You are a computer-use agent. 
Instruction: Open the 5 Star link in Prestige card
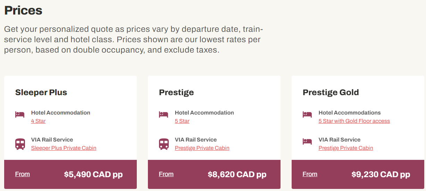click(x=182, y=121)
